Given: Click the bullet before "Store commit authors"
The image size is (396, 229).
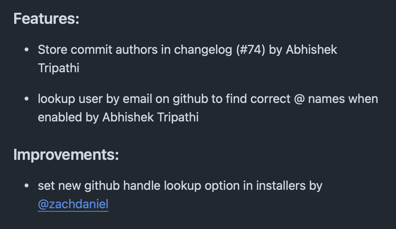Looking at the screenshot, I should tap(27, 50).
